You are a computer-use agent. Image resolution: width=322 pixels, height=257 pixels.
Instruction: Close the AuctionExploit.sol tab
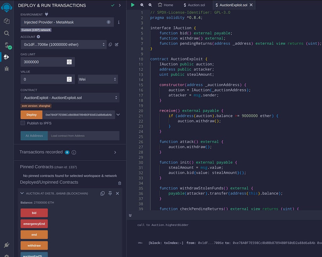[x=251, y=5]
